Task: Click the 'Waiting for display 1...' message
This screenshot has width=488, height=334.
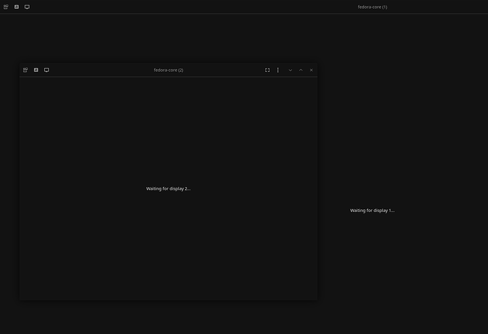Action: pos(372,211)
